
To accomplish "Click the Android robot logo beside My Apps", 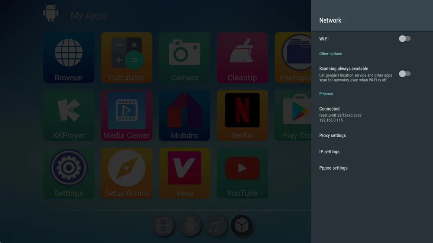I will pyautogui.click(x=51, y=13).
